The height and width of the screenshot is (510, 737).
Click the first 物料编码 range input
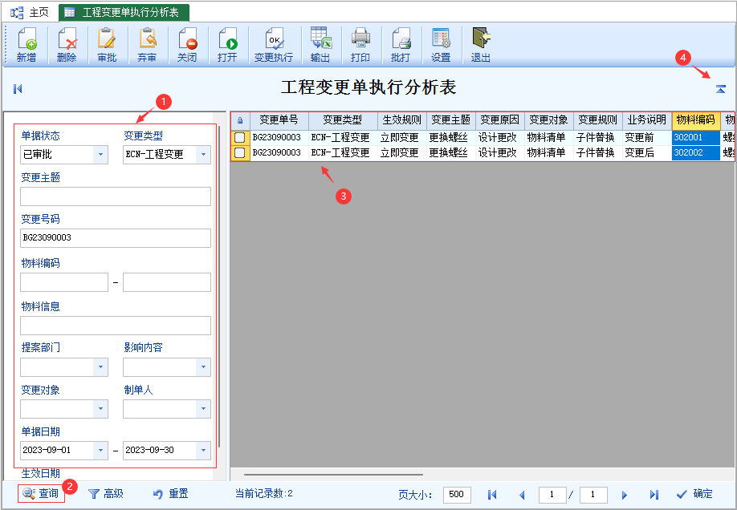tap(64, 282)
